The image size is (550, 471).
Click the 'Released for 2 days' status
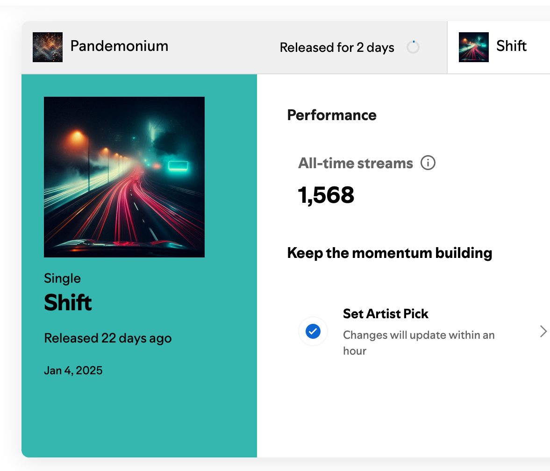(337, 48)
